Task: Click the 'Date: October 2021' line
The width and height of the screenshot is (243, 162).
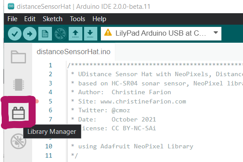Action: tap(114, 120)
